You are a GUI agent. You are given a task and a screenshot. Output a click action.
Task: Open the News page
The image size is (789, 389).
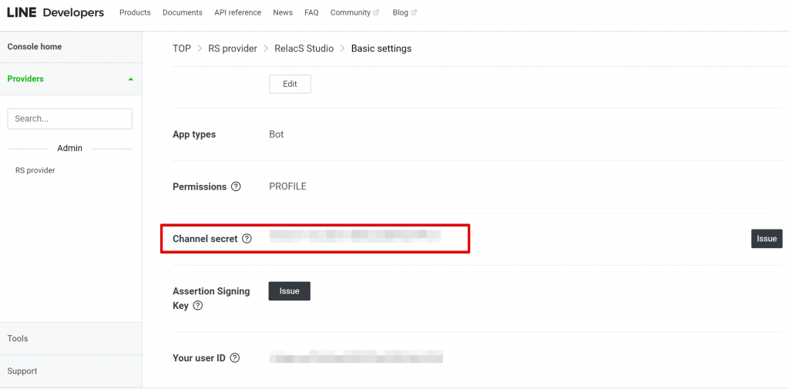pos(283,12)
